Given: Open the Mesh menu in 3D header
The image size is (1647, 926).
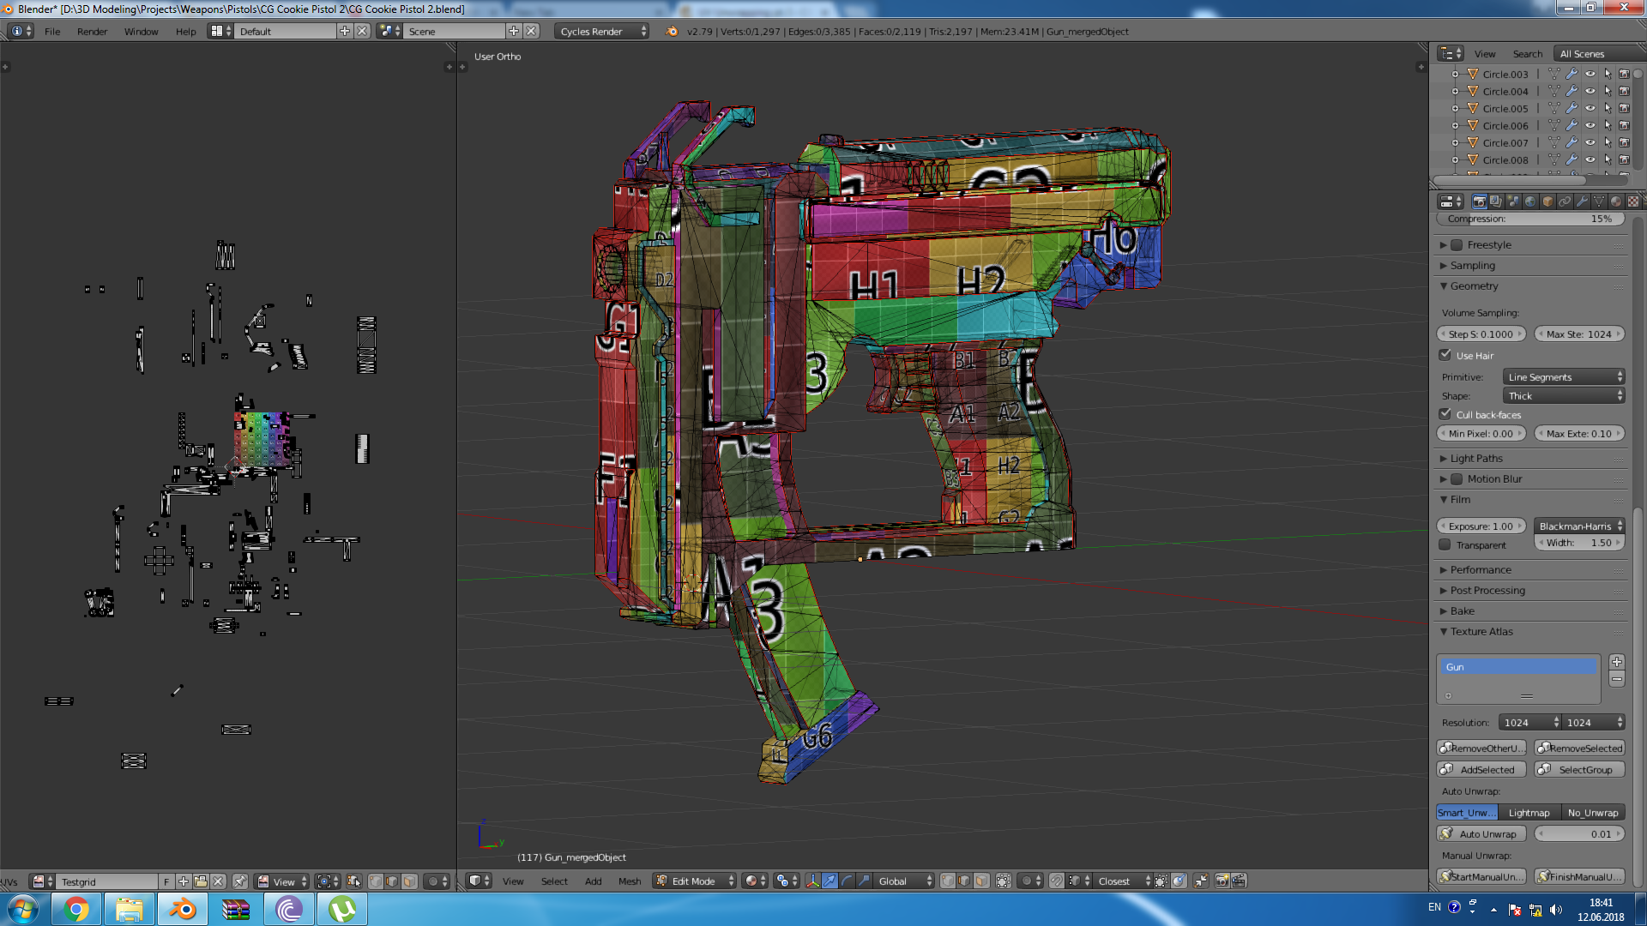Looking at the screenshot, I should 629,881.
